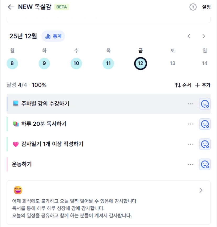Add emoji reaction for 주차별 강의 수강하기
The height and width of the screenshot is (227, 217).
205,104
